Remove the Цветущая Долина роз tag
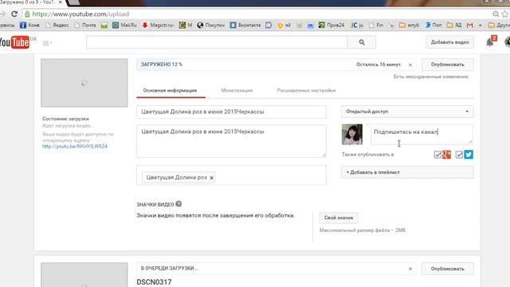Viewport: 510px width, 287px height. pos(212,178)
